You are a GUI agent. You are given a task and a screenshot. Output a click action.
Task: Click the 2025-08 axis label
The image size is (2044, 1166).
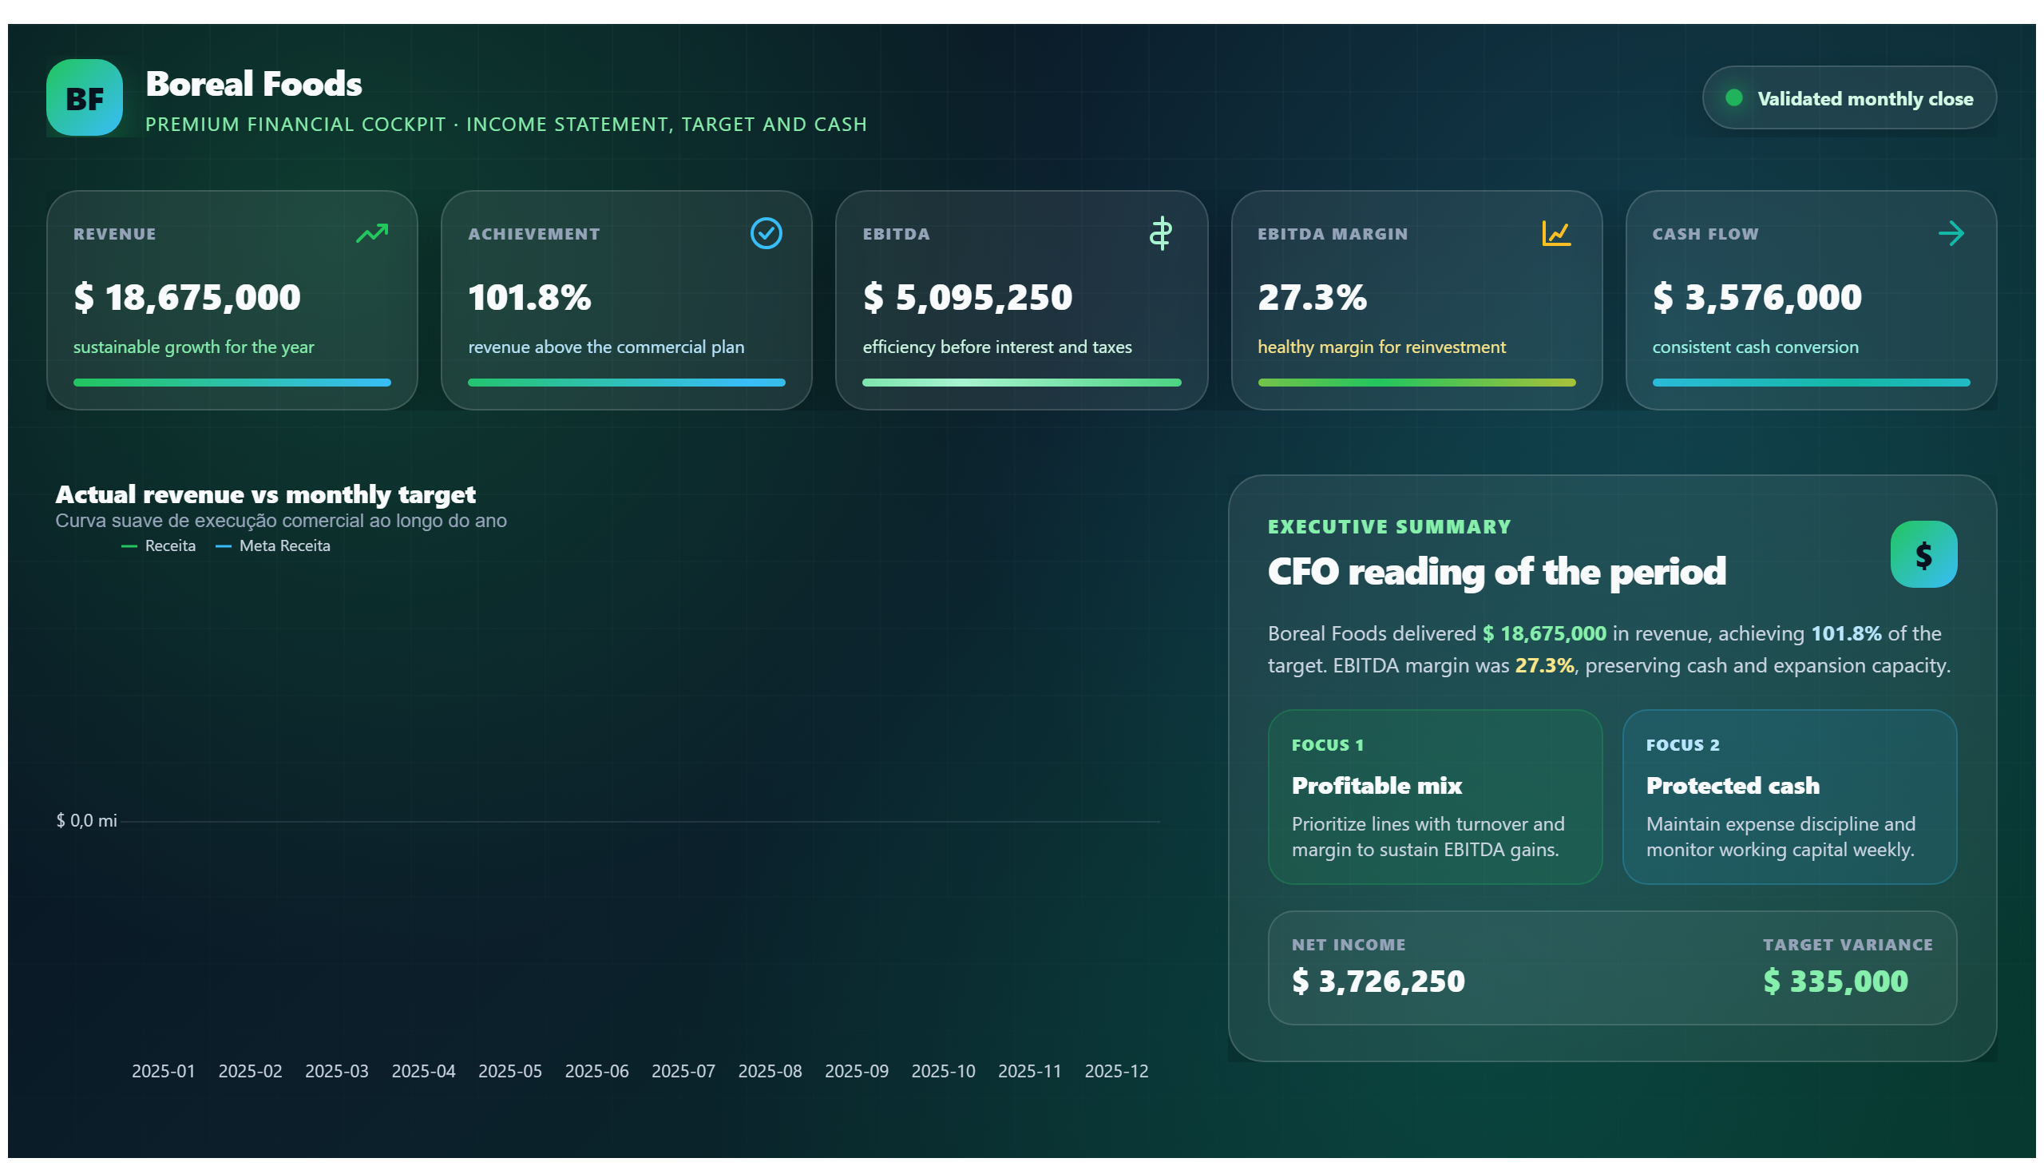(x=770, y=1071)
